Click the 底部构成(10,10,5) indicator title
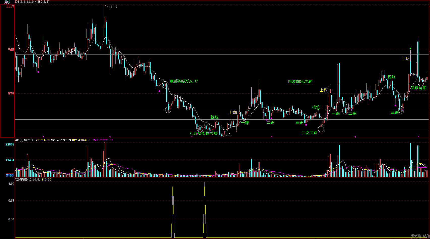 click(x=27, y=180)
